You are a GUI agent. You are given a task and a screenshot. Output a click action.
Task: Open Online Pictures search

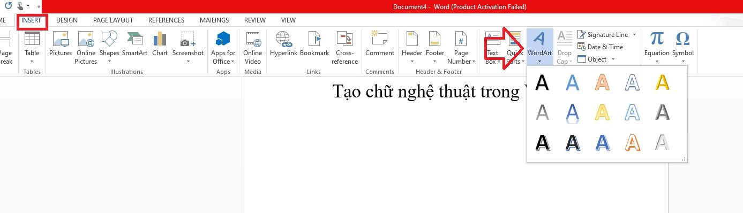pyautogui.click(x=86, y=48)
